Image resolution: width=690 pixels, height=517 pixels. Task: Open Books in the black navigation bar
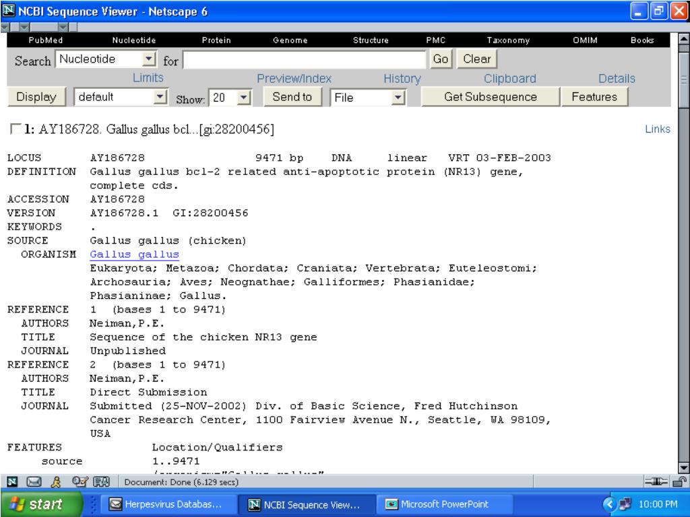(642, 40)
